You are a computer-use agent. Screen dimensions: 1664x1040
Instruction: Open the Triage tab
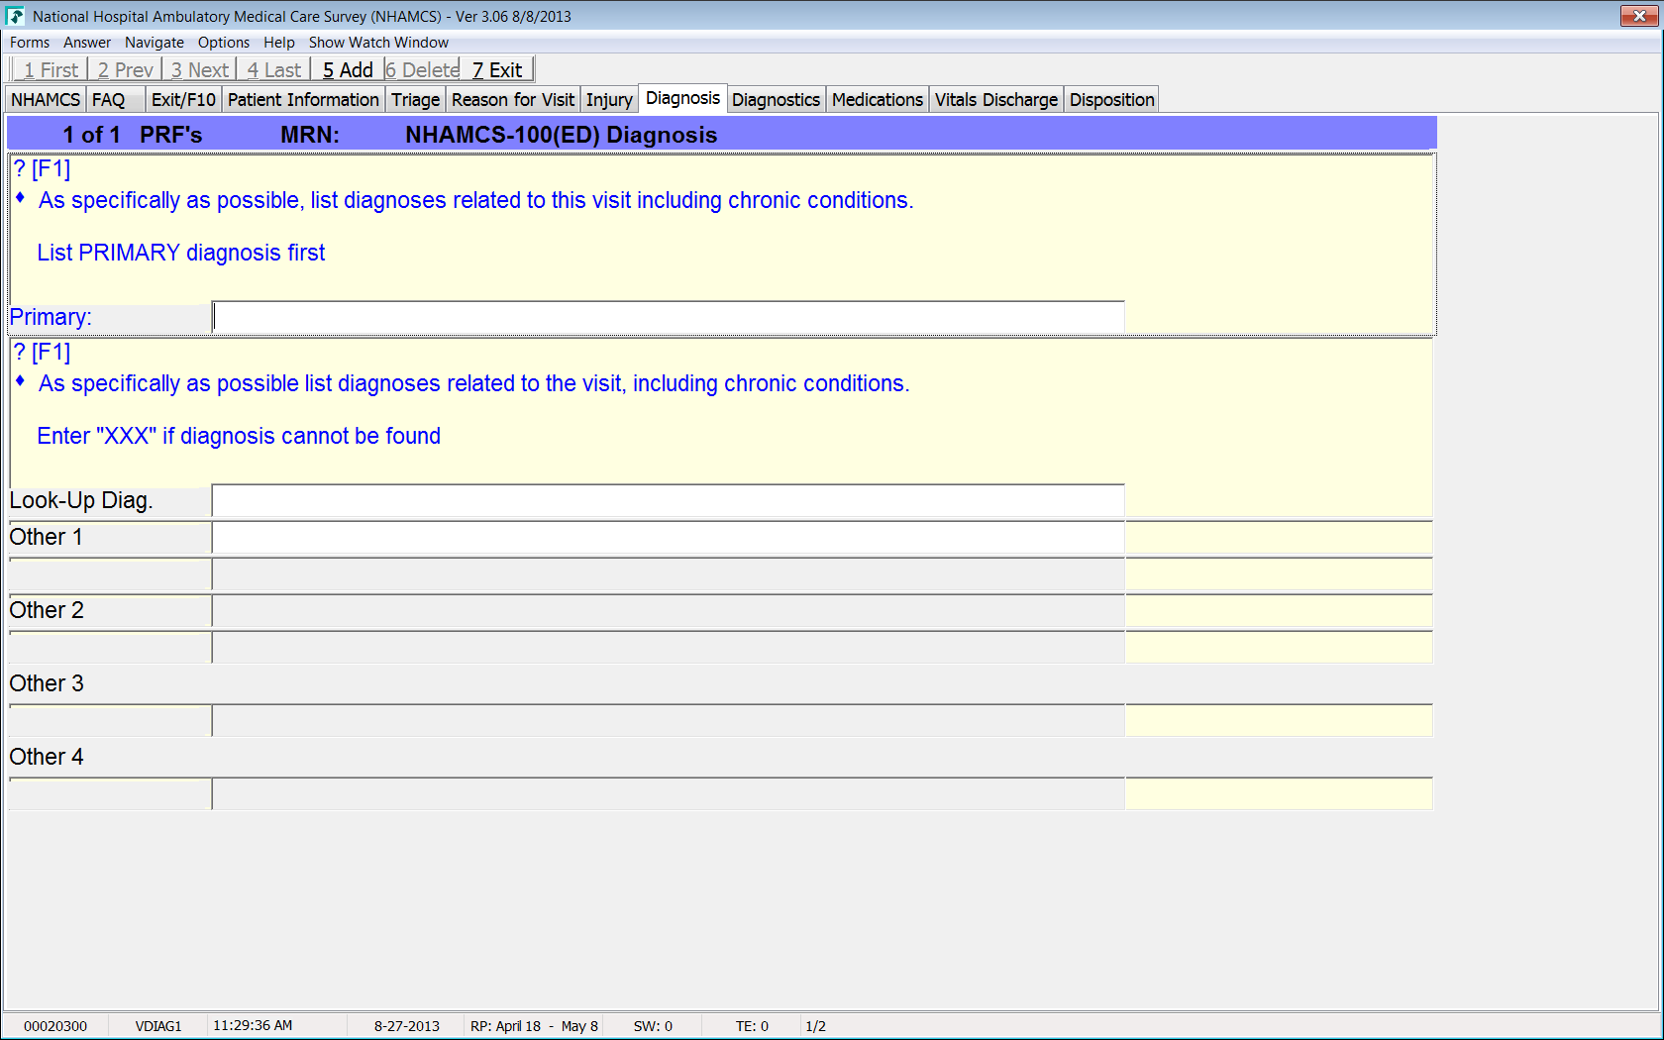click(x=416, y=100)
